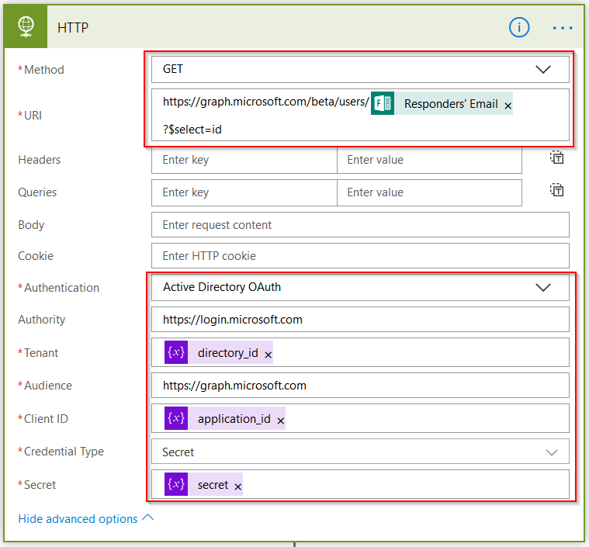The image size is (589, 547).
Task: Select the directory_id token label
Action: pos(227,353)
